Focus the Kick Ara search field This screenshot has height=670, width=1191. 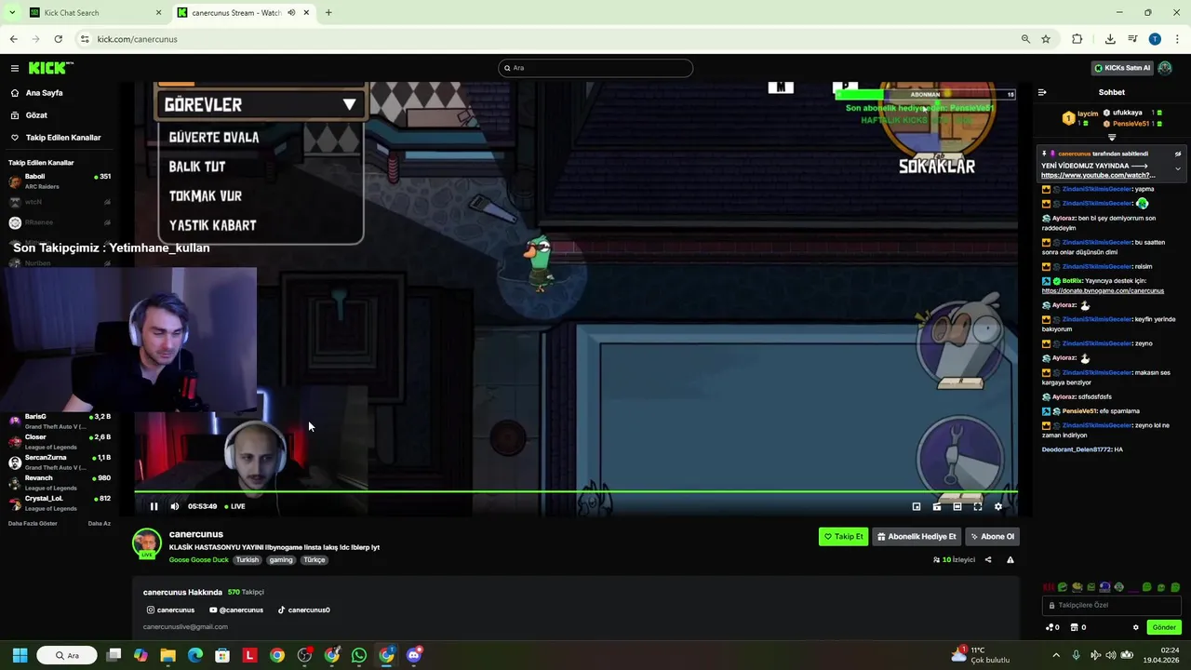click(595, 68)
